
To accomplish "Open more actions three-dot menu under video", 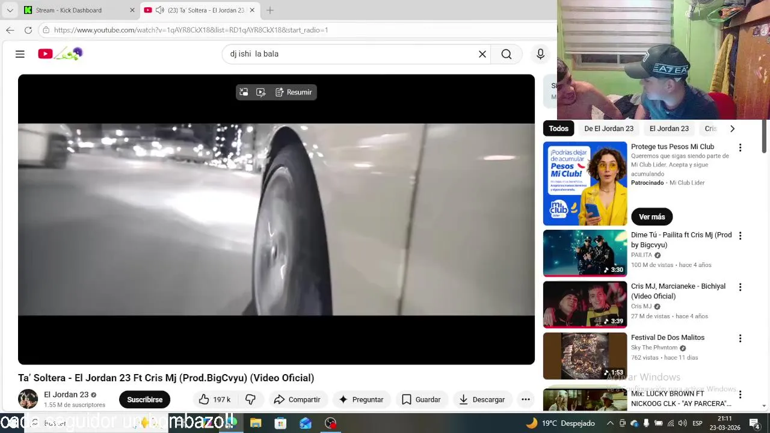I will pos(526,399).
